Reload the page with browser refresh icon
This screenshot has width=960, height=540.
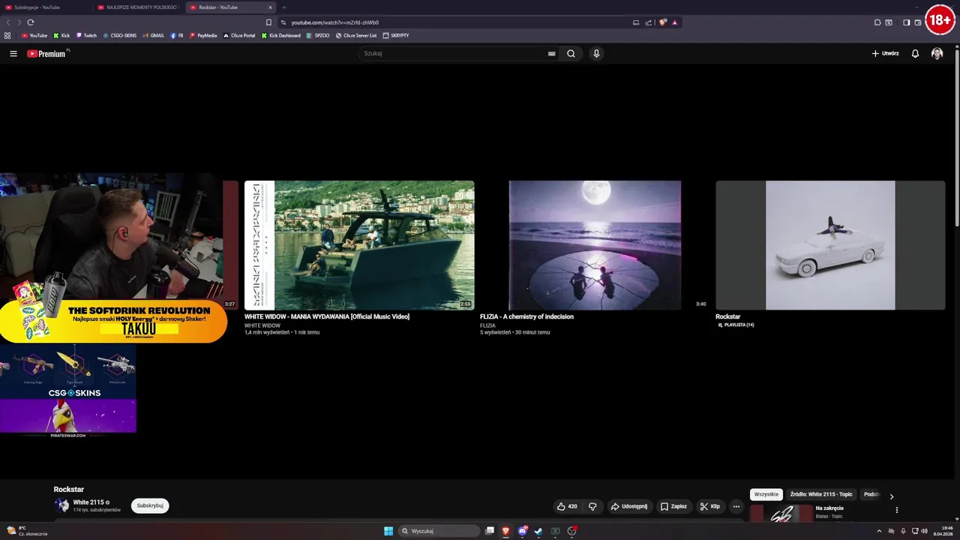click(x=31, y=22)
